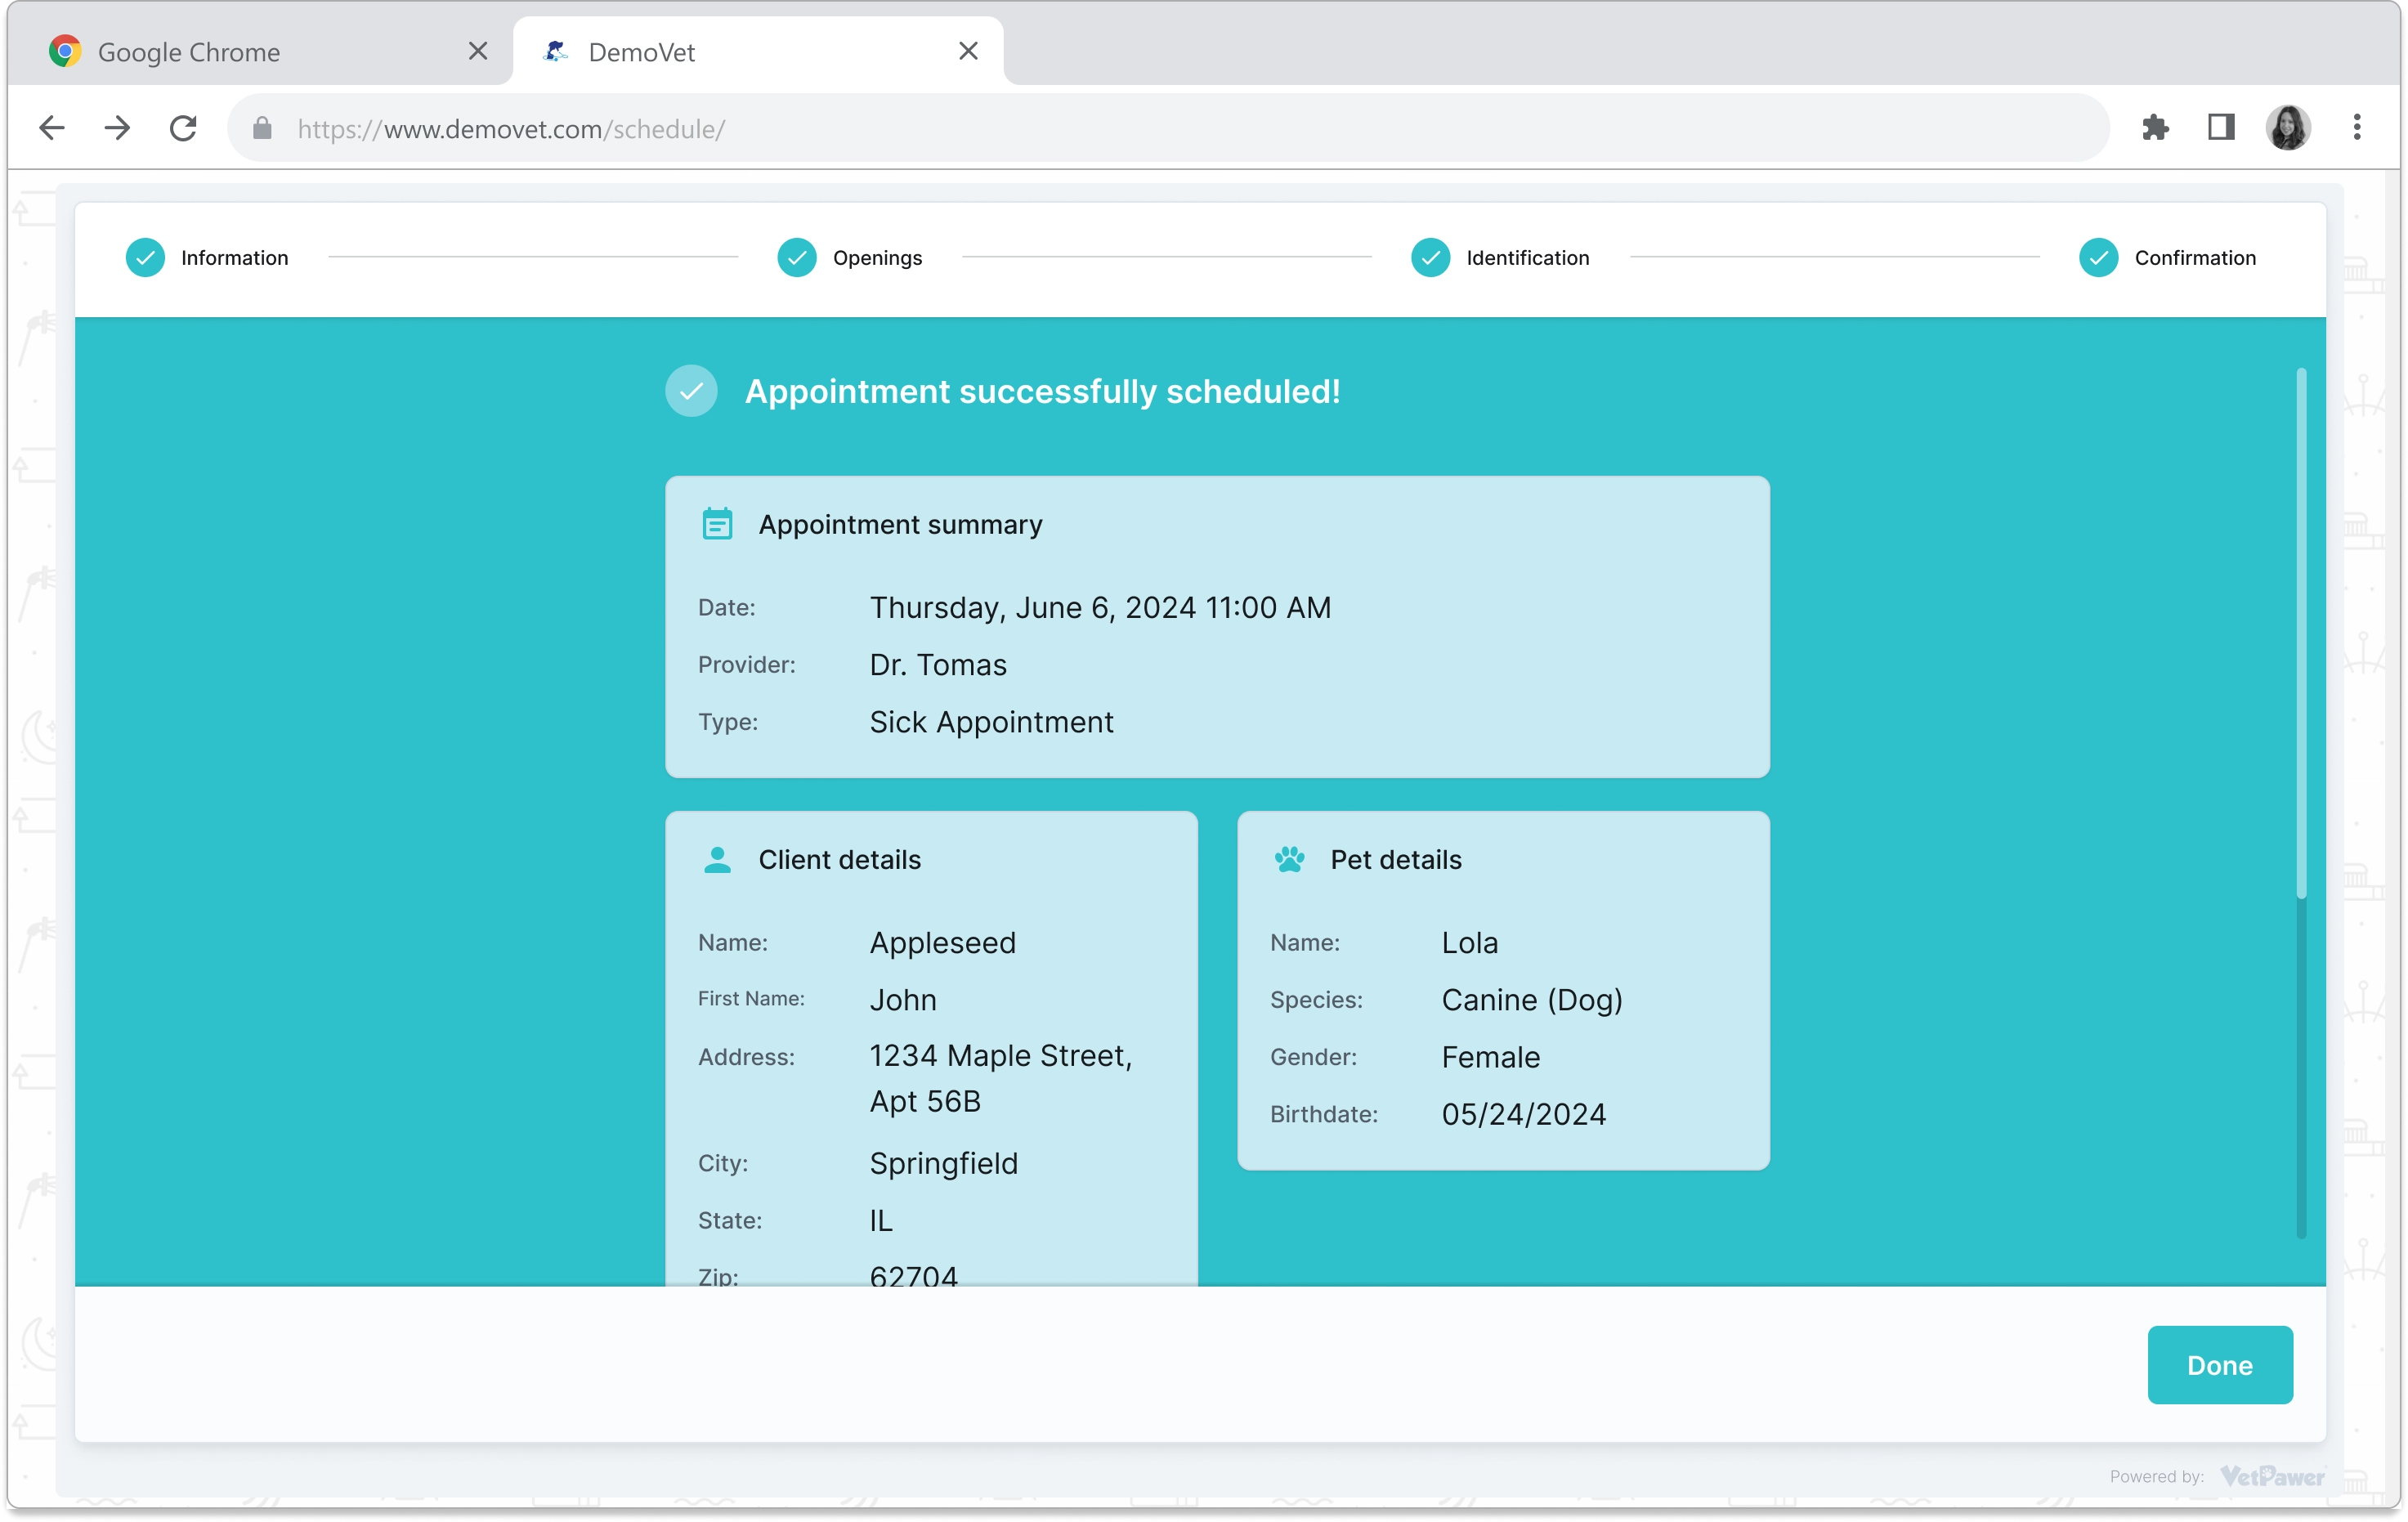The height and width of the screenshot is (1522, 2408).
Task: Click the appointment date 'Thursday, June 6, 2024 11:00 AM'
Action: click(x=1100, y=608)
